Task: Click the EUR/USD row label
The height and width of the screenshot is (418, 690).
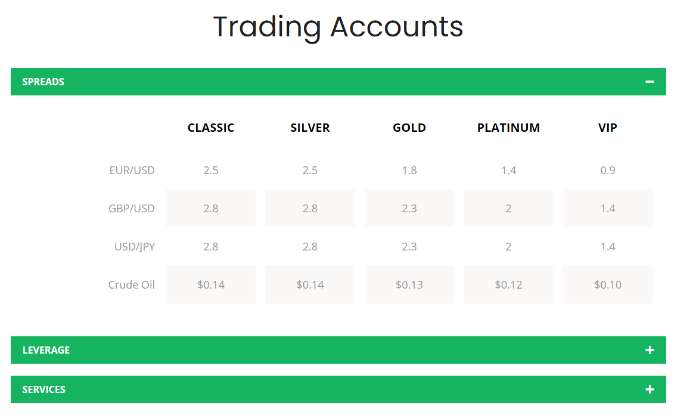Action: (132, 171)
